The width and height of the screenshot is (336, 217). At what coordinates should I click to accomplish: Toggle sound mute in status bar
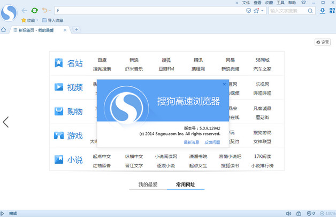pyautogui.click(x=288, y=213)
